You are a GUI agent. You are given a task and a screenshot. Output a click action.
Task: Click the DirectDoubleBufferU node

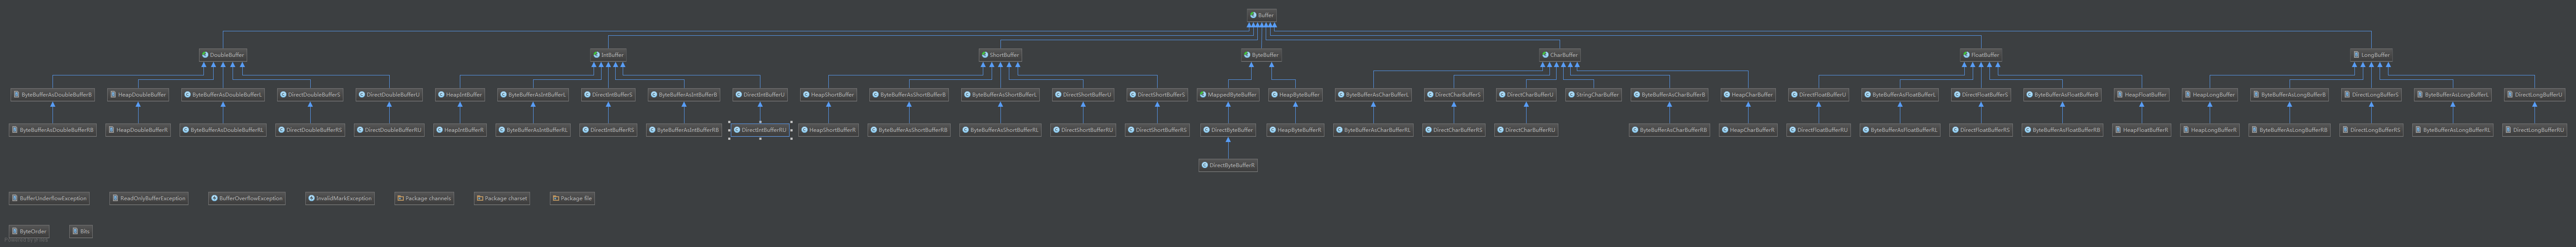[389, 95]
